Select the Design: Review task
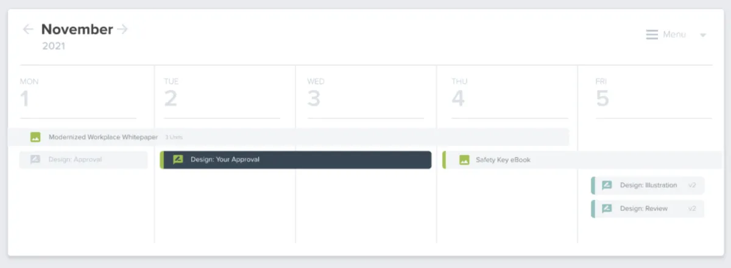Screen dimensions: 731x268 click(644, 208)
